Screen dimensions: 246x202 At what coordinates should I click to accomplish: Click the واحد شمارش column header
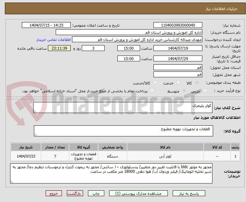click(112, 147)
